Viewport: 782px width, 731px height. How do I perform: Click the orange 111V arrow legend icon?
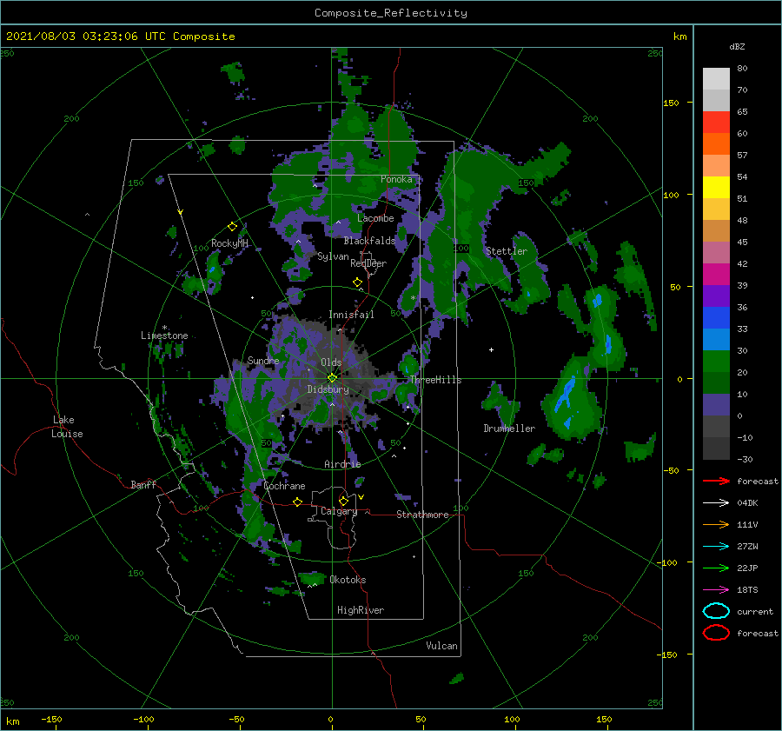click(x=716, y=524)
